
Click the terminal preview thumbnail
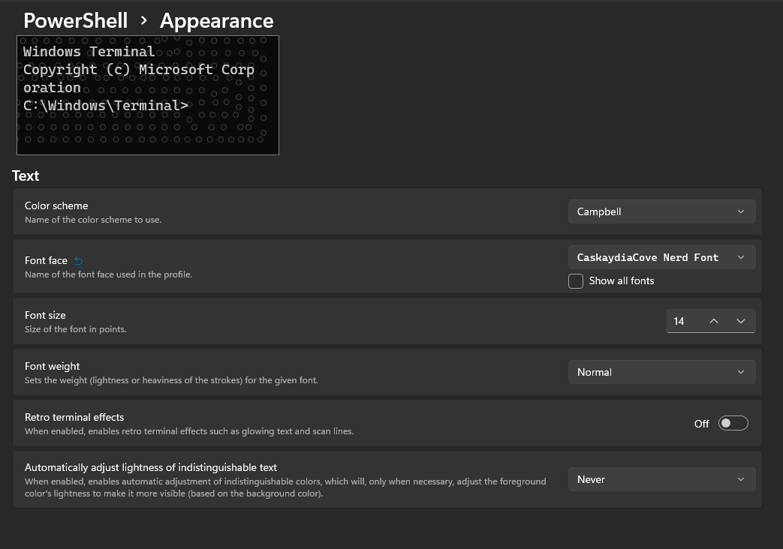147,94
